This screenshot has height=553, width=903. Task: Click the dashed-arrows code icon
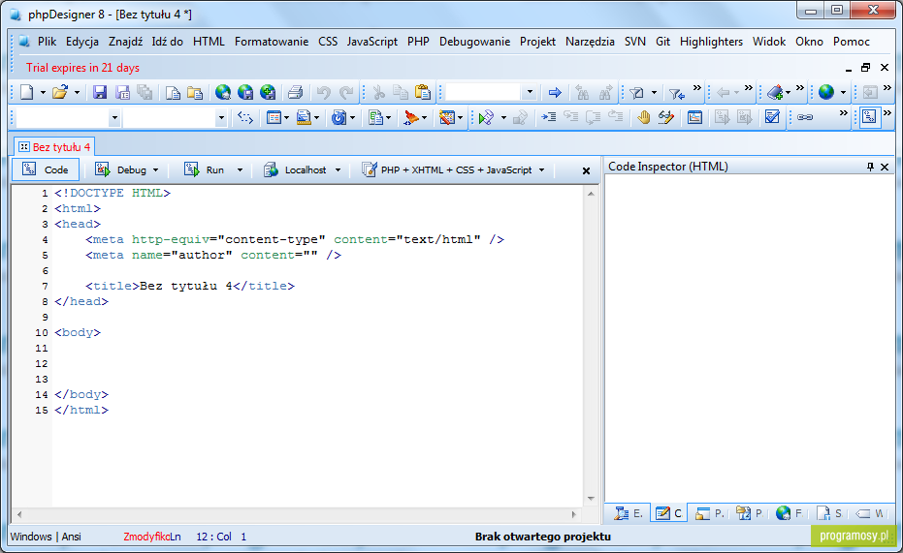245,117
